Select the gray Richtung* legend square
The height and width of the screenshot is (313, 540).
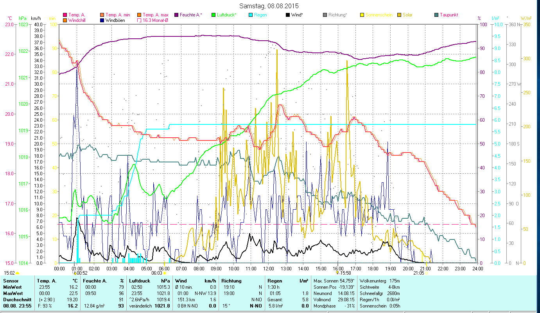[325, 15]
